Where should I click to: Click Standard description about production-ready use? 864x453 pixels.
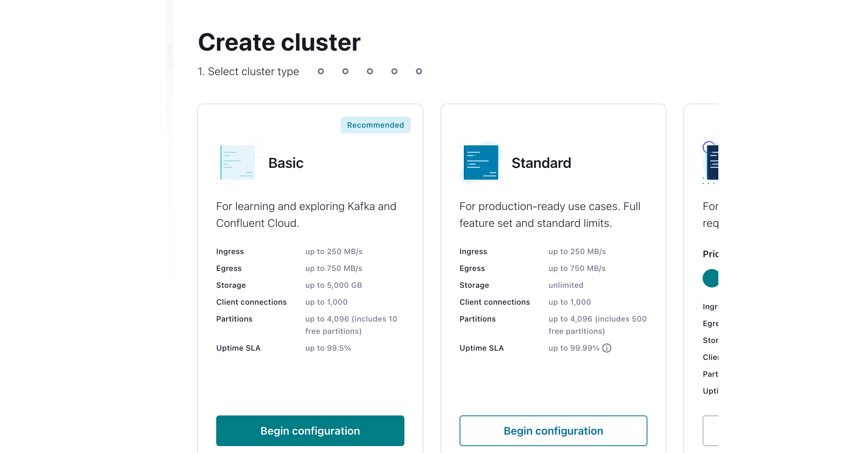(x=550, y=215)
